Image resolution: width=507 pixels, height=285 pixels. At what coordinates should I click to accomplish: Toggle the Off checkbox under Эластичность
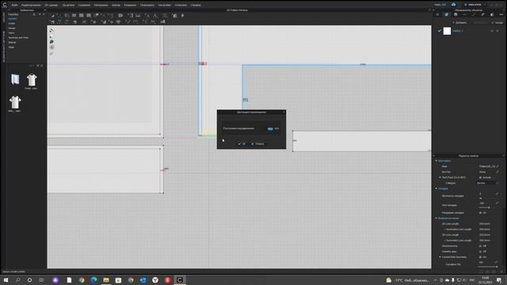tap(481, 252)
